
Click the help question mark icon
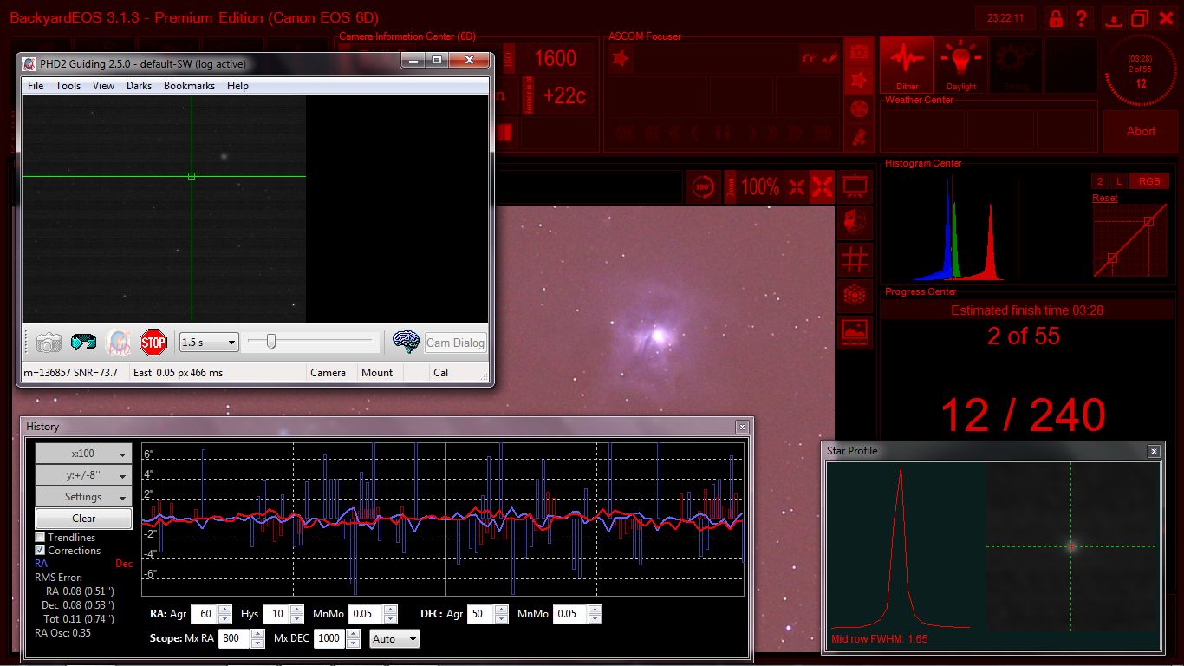point(1082,18)
